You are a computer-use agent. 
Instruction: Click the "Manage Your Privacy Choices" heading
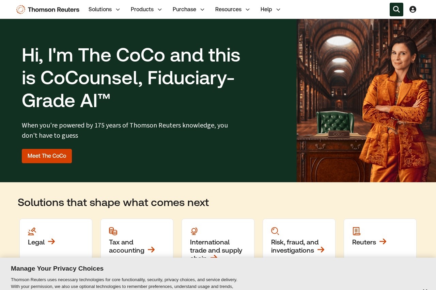pos(57,269)
